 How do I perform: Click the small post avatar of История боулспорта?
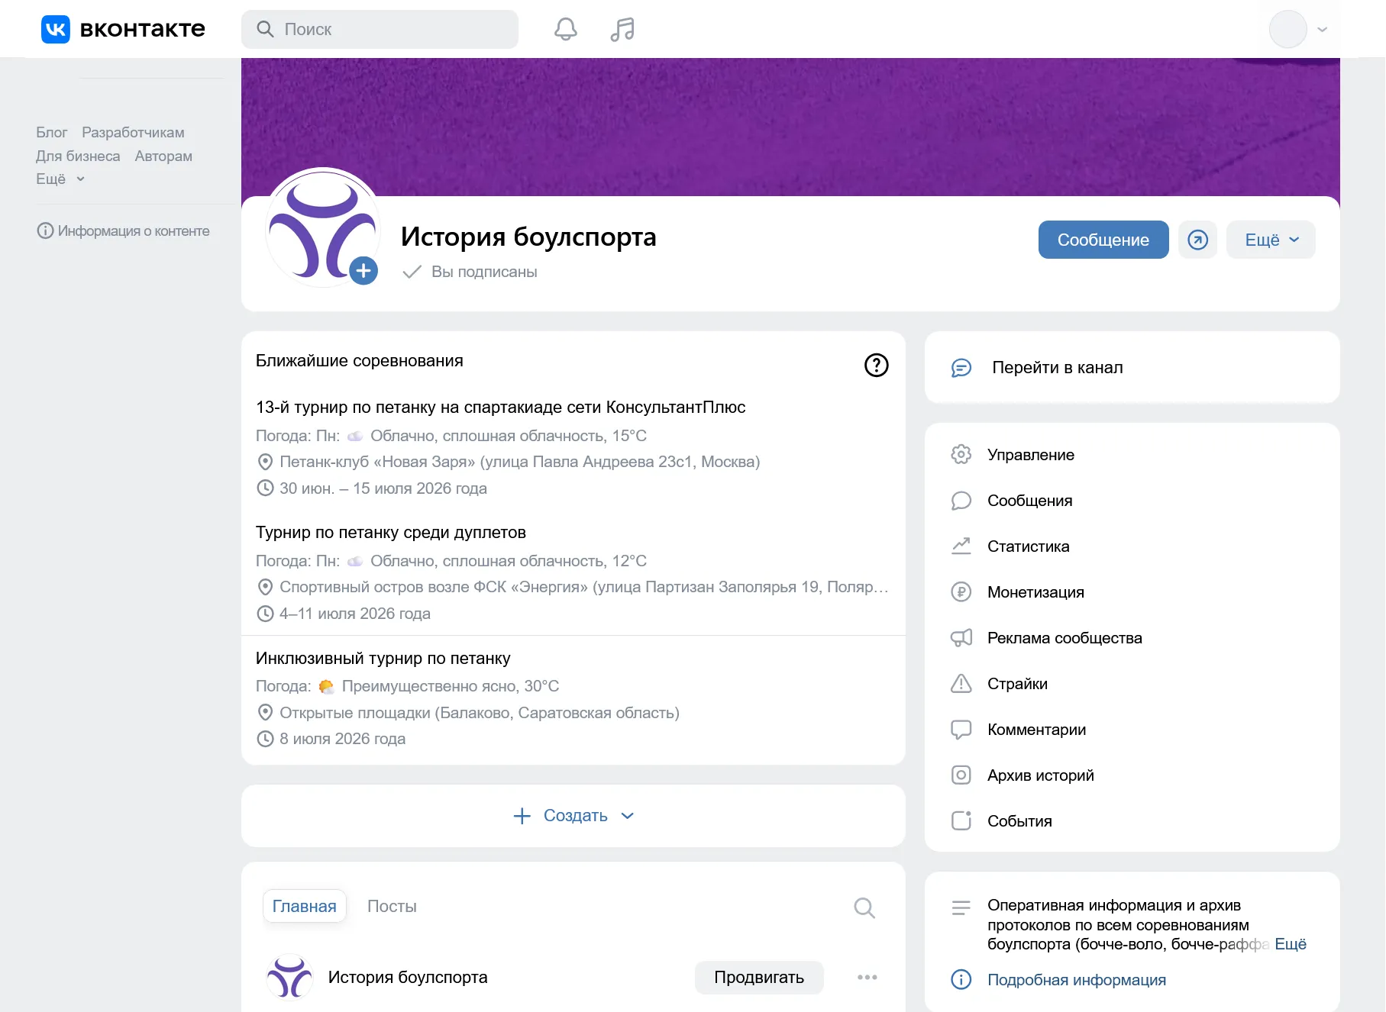pos(289,977)
